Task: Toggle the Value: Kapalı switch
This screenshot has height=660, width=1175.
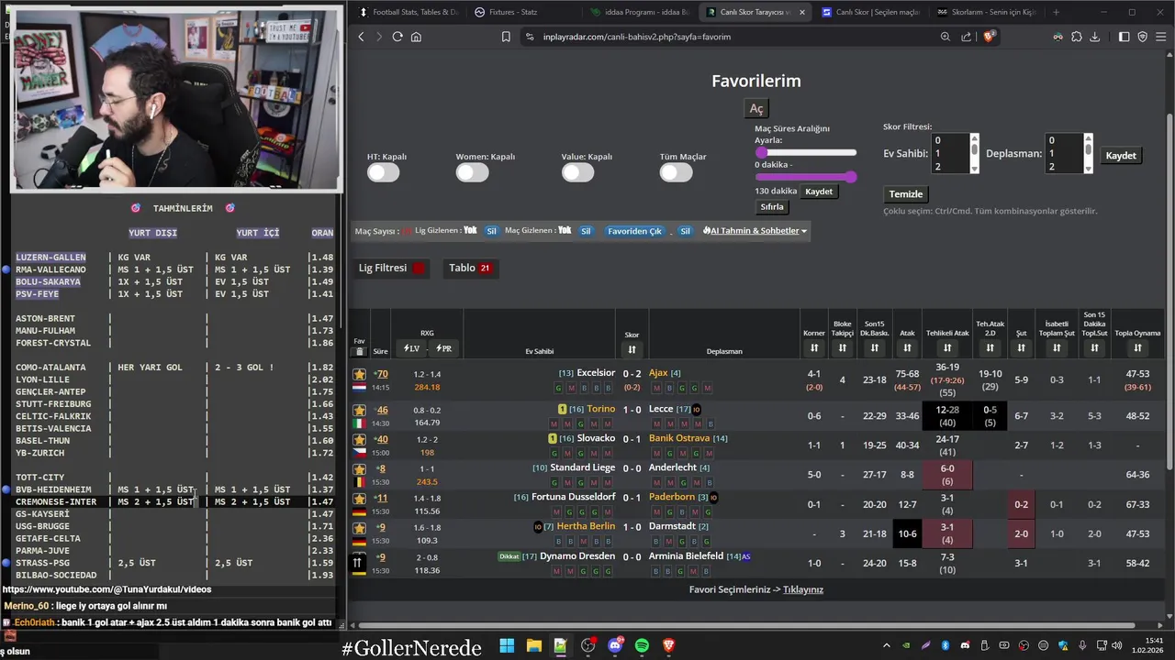Action: point(577,172)
